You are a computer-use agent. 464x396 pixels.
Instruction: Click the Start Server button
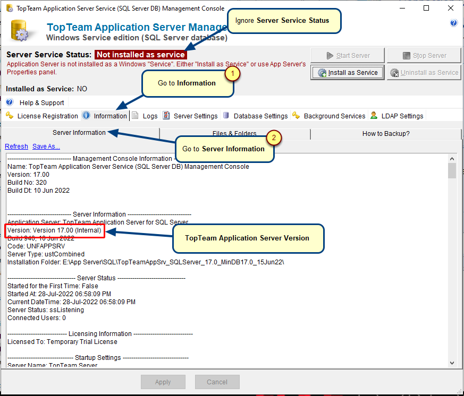click(x=348, y=56)
